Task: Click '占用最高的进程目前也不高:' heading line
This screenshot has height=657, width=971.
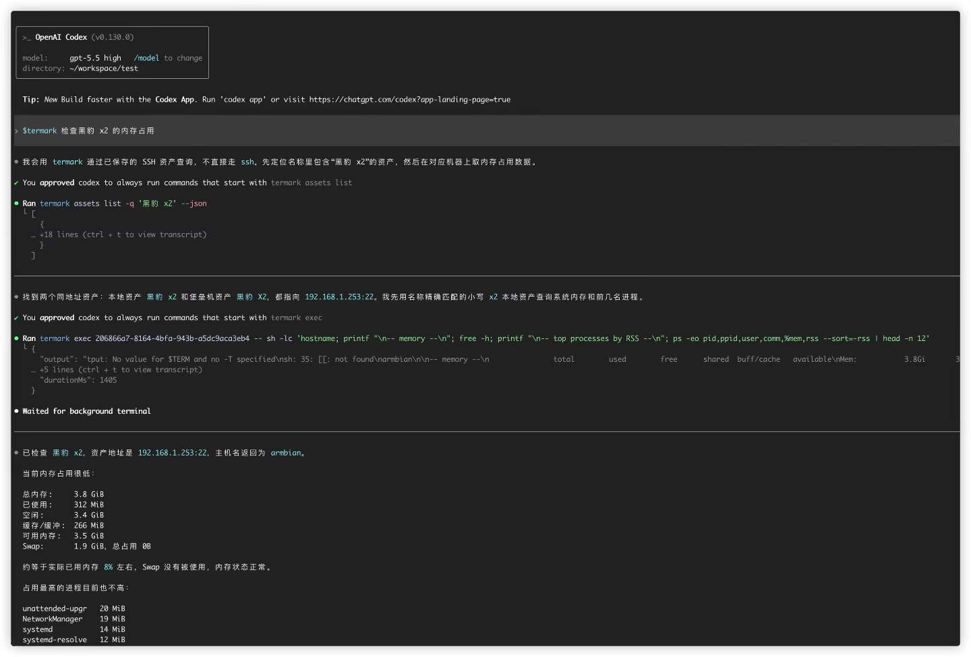Action: click(x=76, y=588)
